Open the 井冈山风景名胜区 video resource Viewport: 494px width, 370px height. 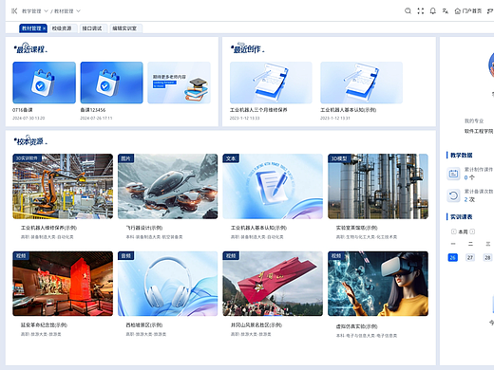tap(273, 284)
